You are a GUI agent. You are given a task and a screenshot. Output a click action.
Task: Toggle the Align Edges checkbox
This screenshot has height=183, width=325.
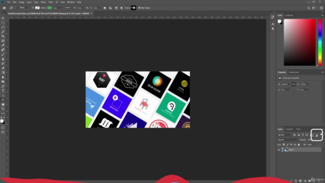pos(139,8)
